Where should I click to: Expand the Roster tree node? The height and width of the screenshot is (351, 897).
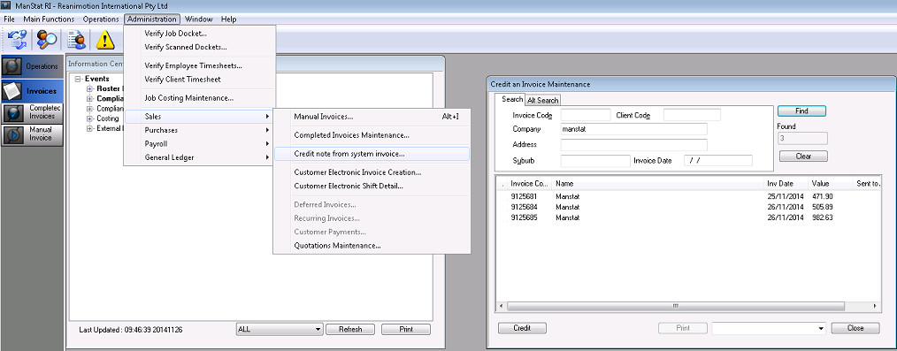point(89,89)
